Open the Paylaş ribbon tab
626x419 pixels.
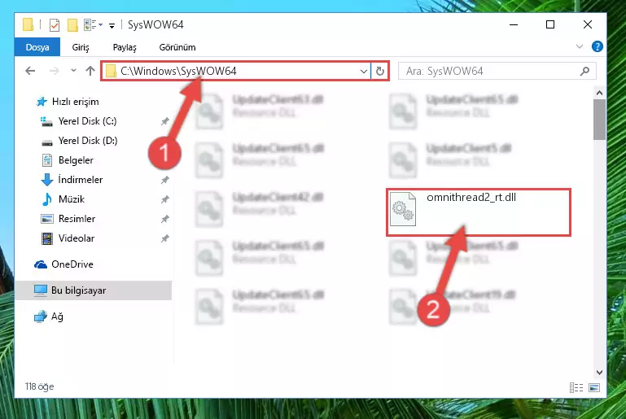125,47
